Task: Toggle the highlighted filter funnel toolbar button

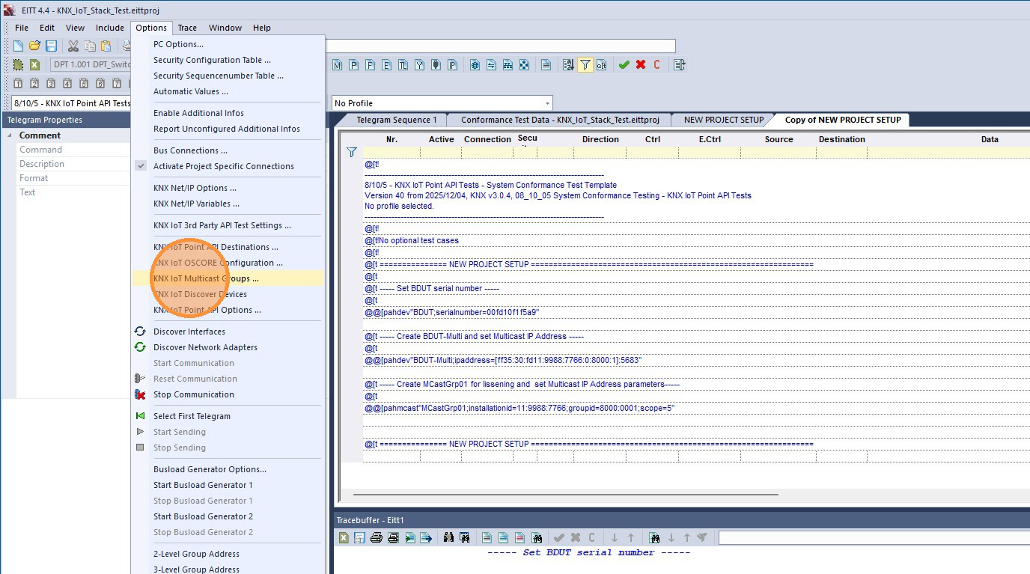Action: coord(585,65)
